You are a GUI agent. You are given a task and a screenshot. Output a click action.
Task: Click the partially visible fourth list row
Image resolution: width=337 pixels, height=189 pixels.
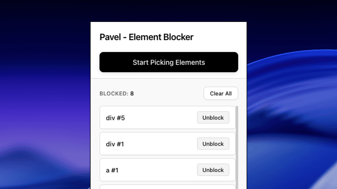[x=167, y=187]
